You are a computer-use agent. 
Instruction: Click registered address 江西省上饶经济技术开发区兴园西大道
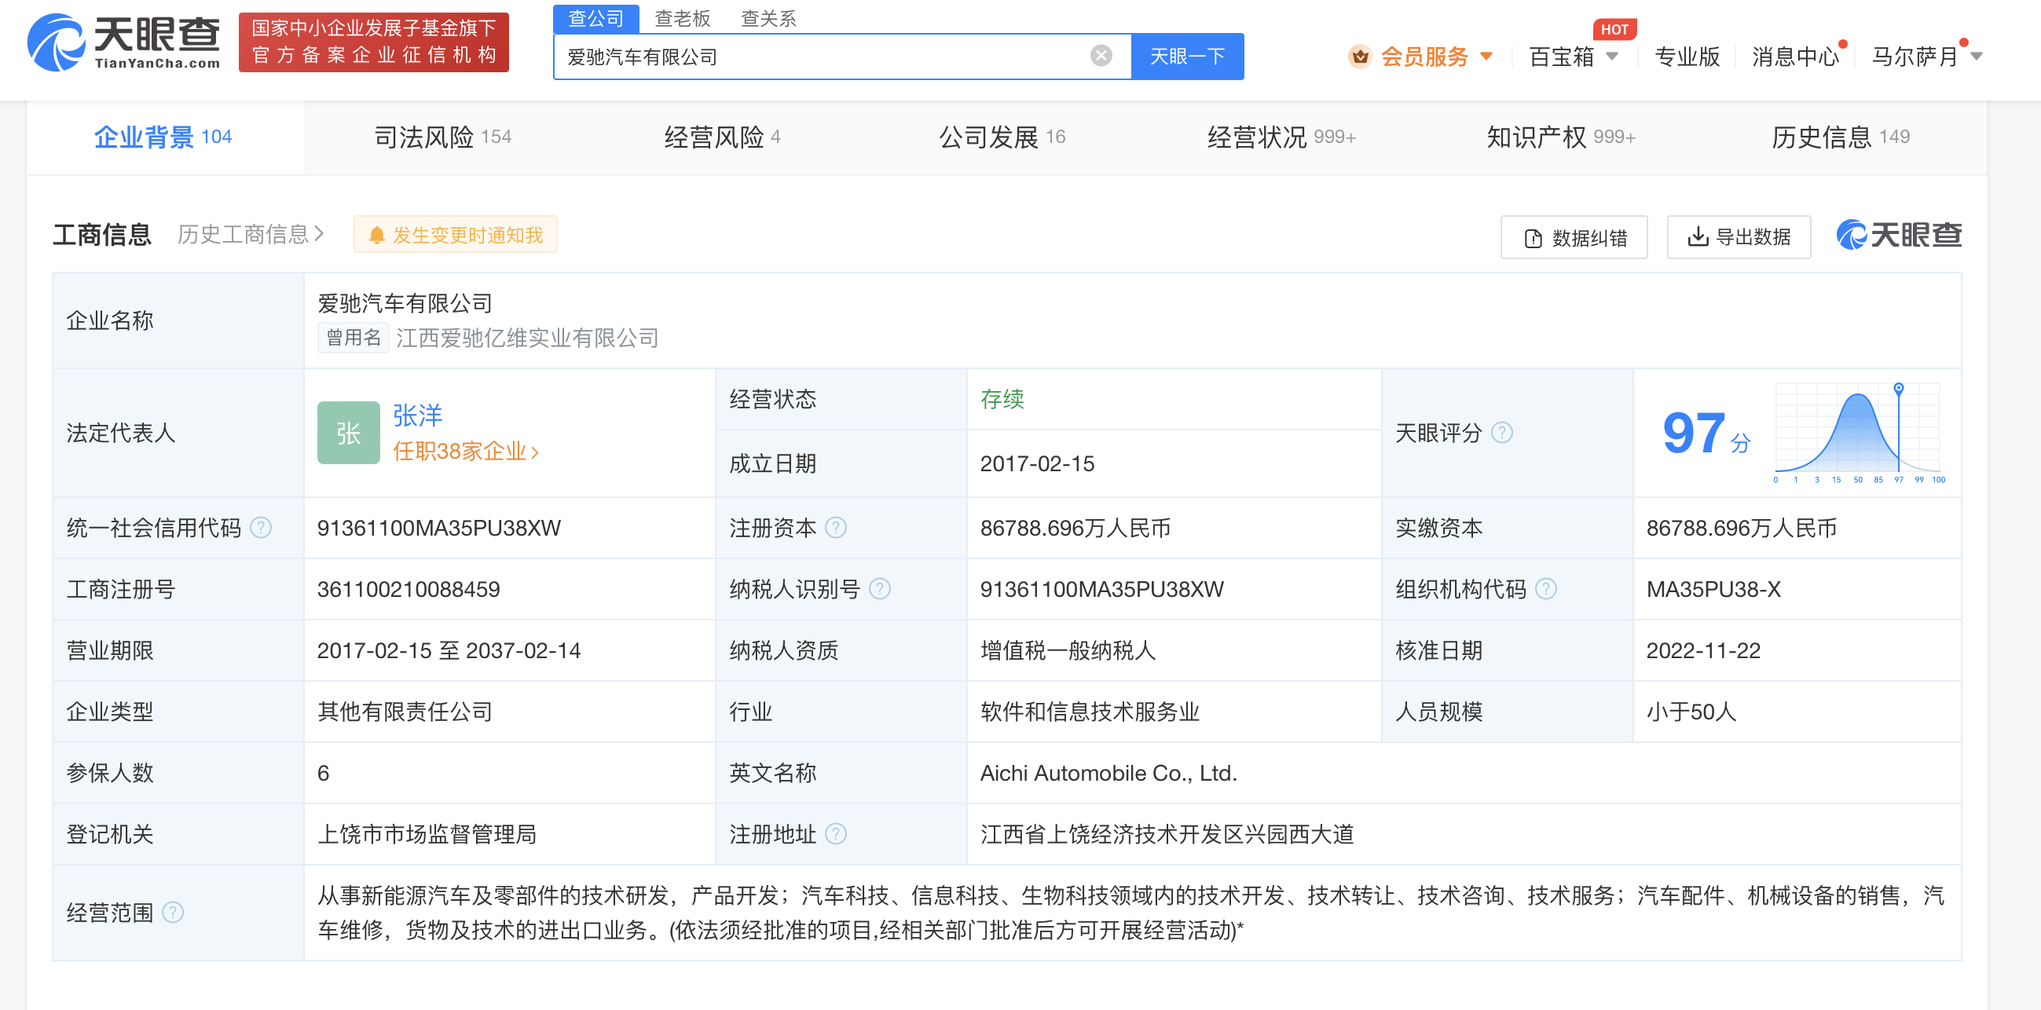point(1167,834)
